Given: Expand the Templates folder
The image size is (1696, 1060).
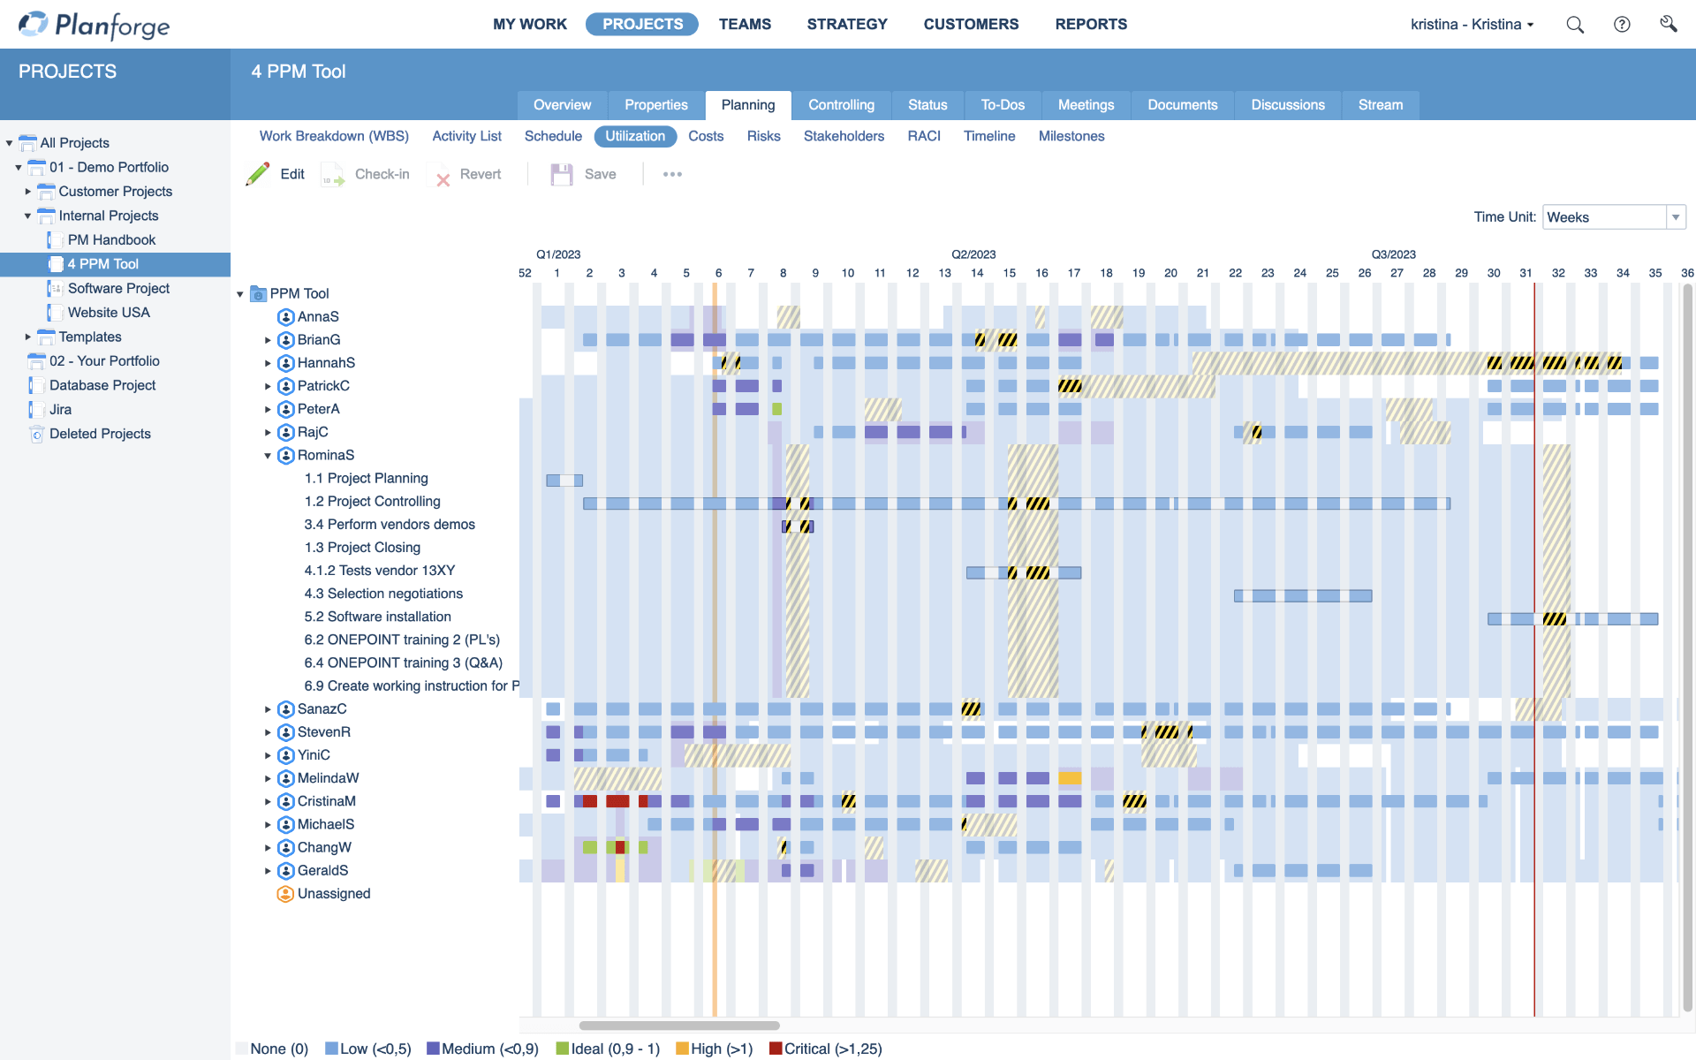Looking at the screenshot, I should (x=27, y=337).
